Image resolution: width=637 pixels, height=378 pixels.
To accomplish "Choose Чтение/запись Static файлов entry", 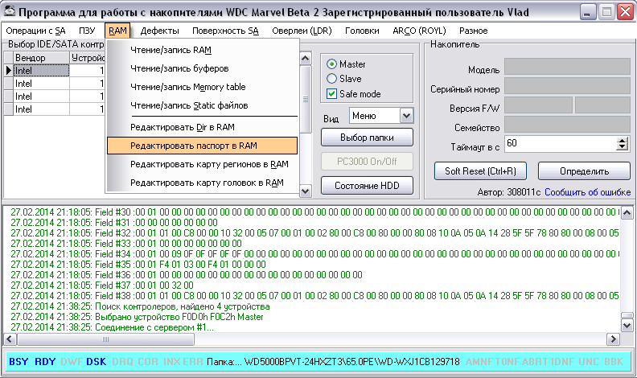I will (x=203, y=105).
